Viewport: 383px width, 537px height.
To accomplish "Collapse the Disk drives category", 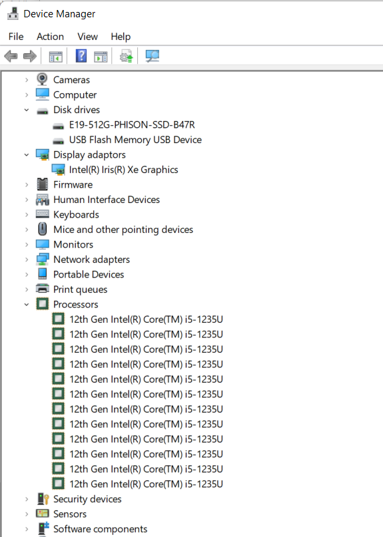I will coord(27,110).
